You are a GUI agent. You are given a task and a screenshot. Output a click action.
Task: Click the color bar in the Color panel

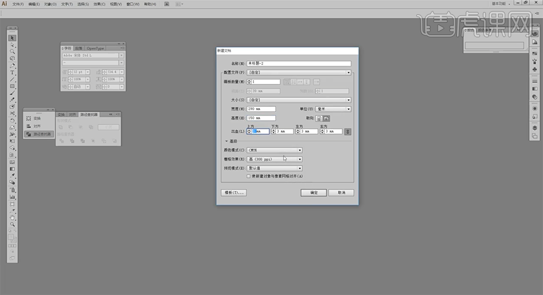coord(494,46)
